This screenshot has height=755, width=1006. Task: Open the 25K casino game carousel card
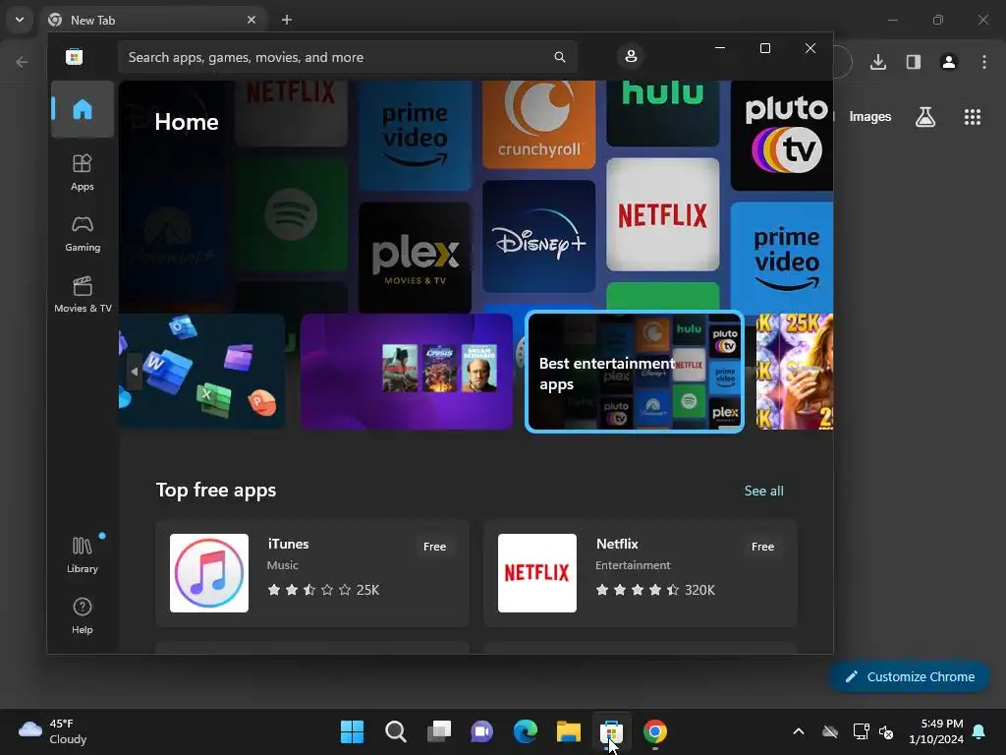tap(794, 371)
